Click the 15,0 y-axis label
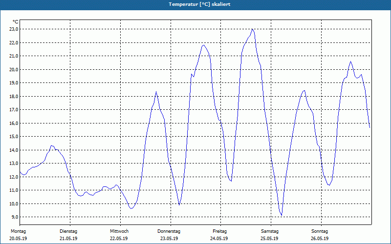Viewport: 391px width, 244px height. pos(14,137)
